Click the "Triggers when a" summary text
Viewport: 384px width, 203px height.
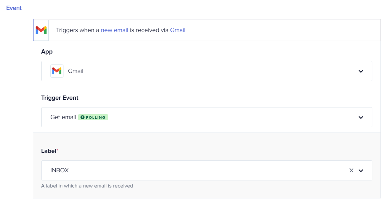[78, 30]
